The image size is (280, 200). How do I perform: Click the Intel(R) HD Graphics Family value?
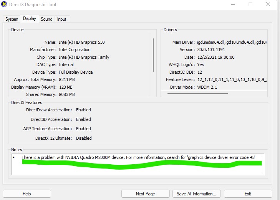click(84, 57)
